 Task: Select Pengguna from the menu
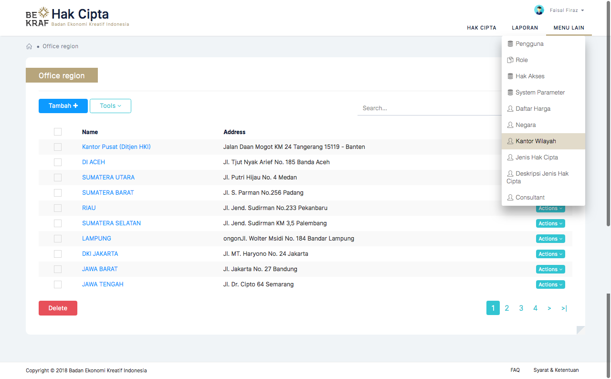[543, 44]
